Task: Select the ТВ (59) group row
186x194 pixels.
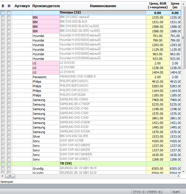Action: pos(90,164)
